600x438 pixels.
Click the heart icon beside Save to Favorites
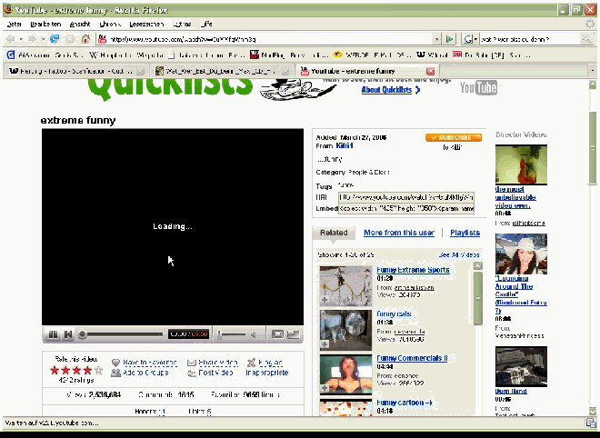[x=116, y=363]
